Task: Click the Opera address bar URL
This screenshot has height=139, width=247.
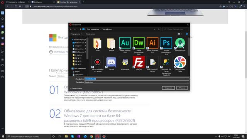Action: tap(56, 7)
